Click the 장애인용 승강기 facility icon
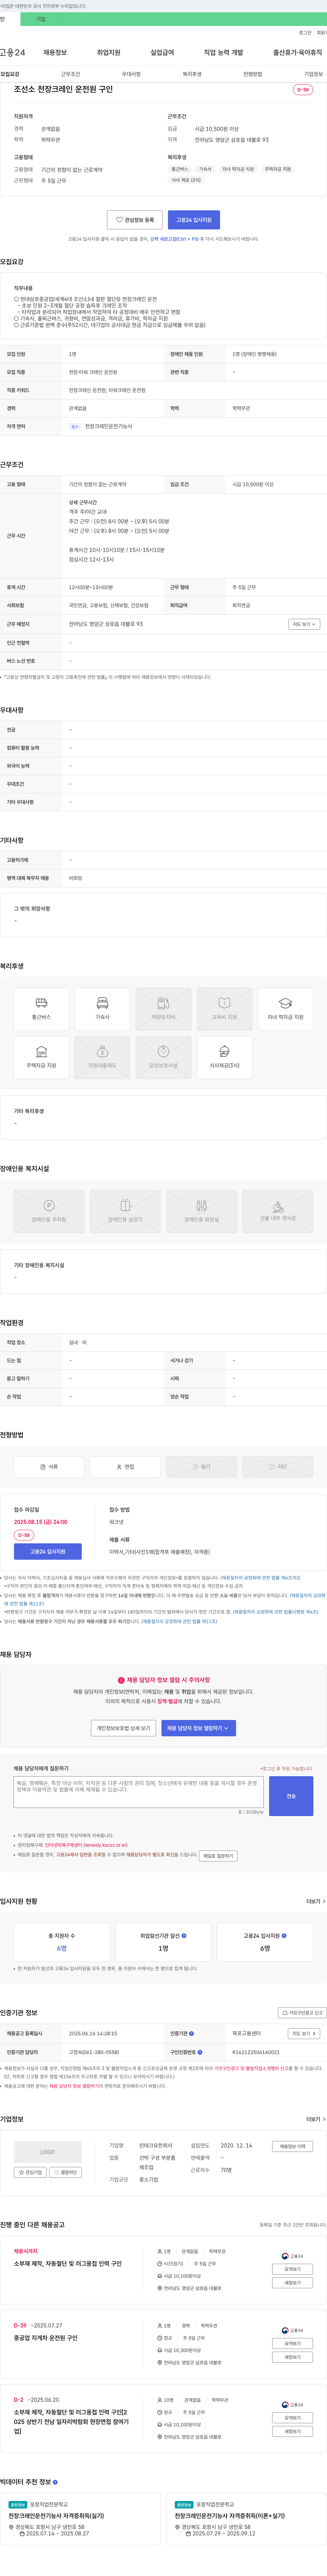 pos(125,1211)
